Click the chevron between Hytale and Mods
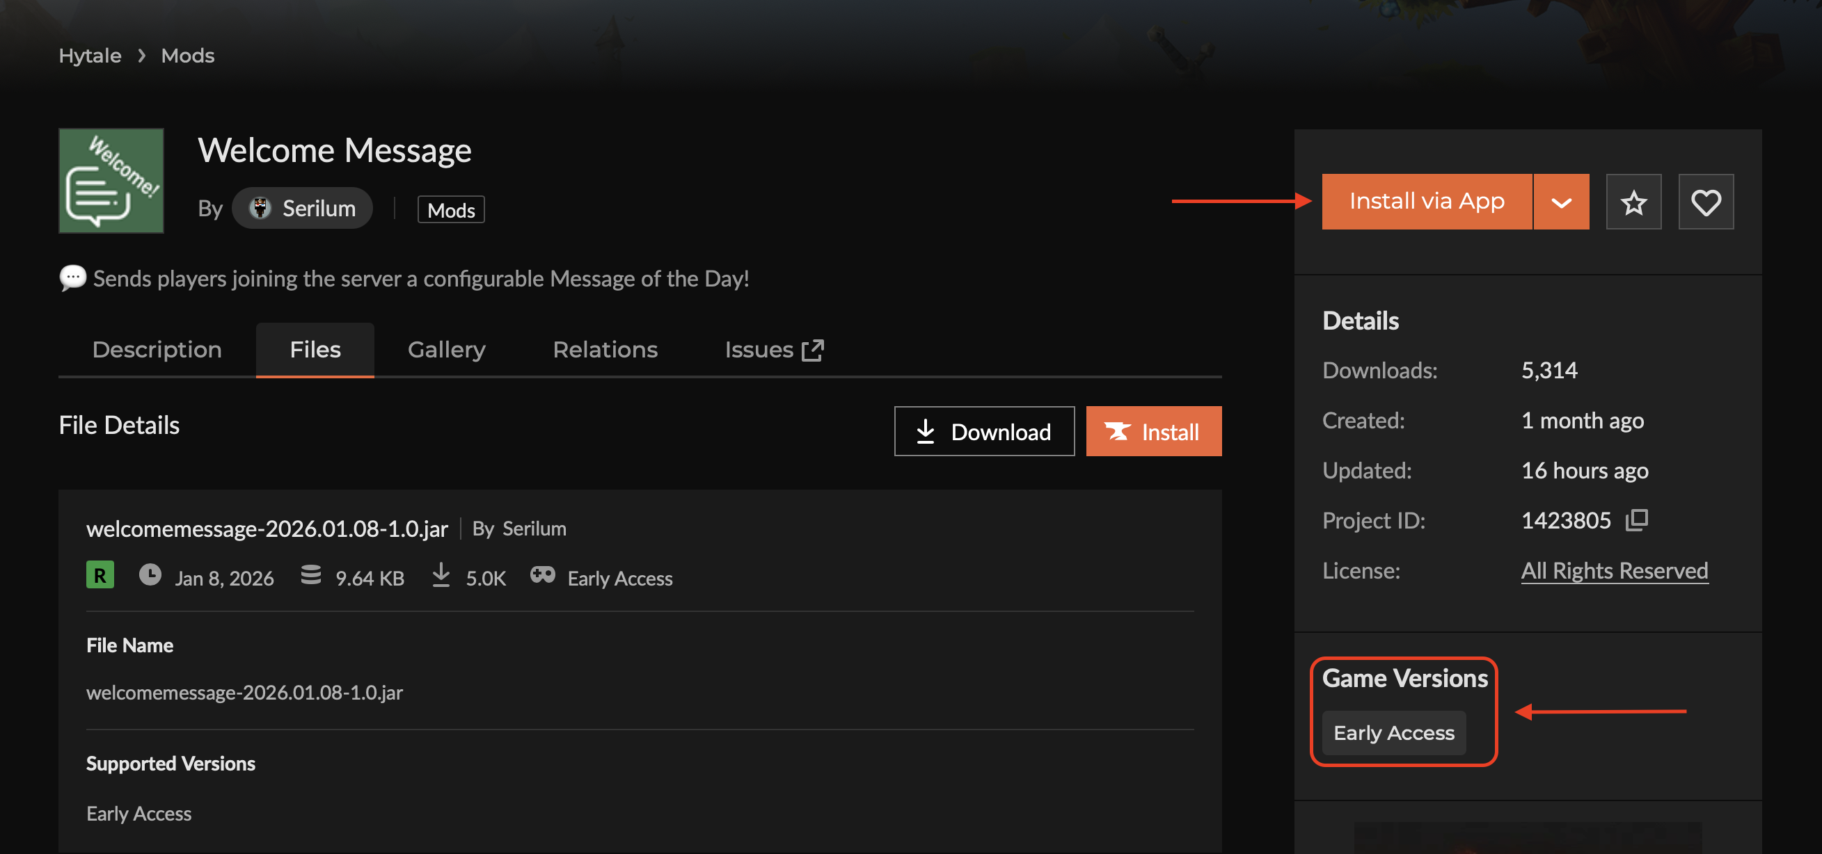The height and width of the screenshot is (854, 1822). [x=141, y=56]
